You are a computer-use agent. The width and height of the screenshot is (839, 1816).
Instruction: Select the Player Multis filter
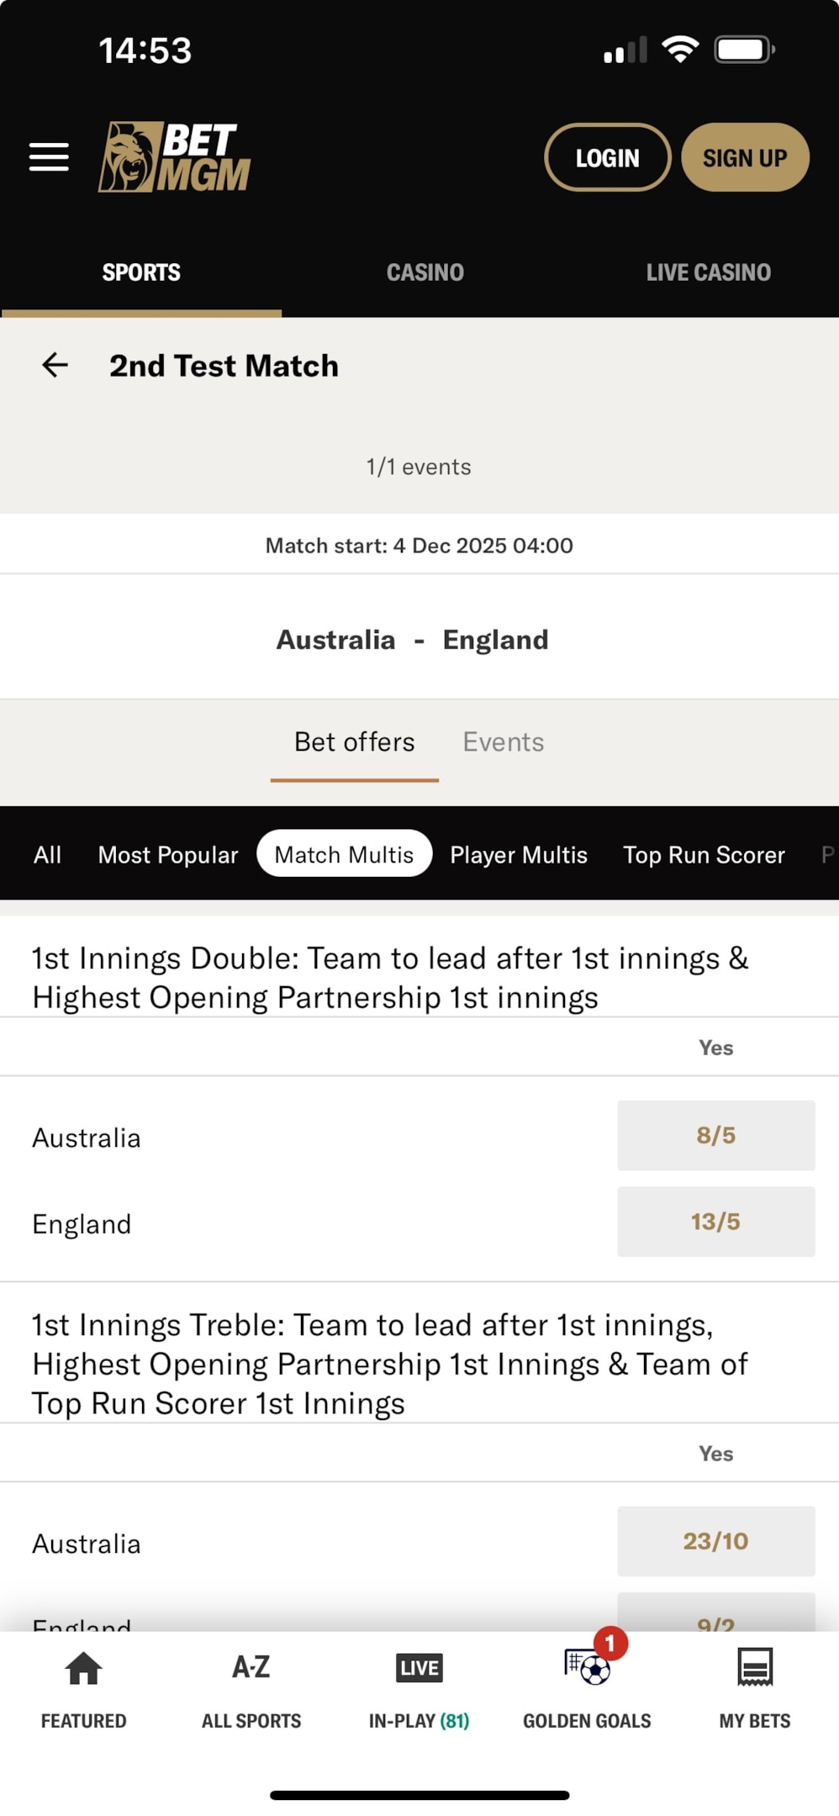(518, 855)
